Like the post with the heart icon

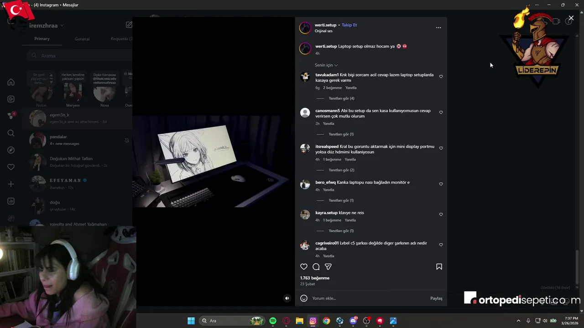[x=304, y=266]
